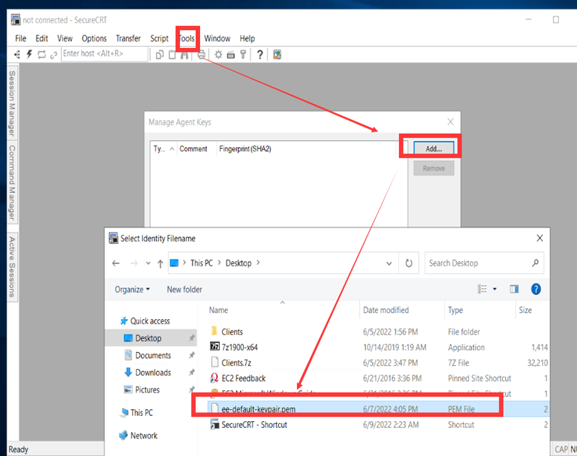
Task: Open Session Options gear icon
Action: [x=218, y=55]
